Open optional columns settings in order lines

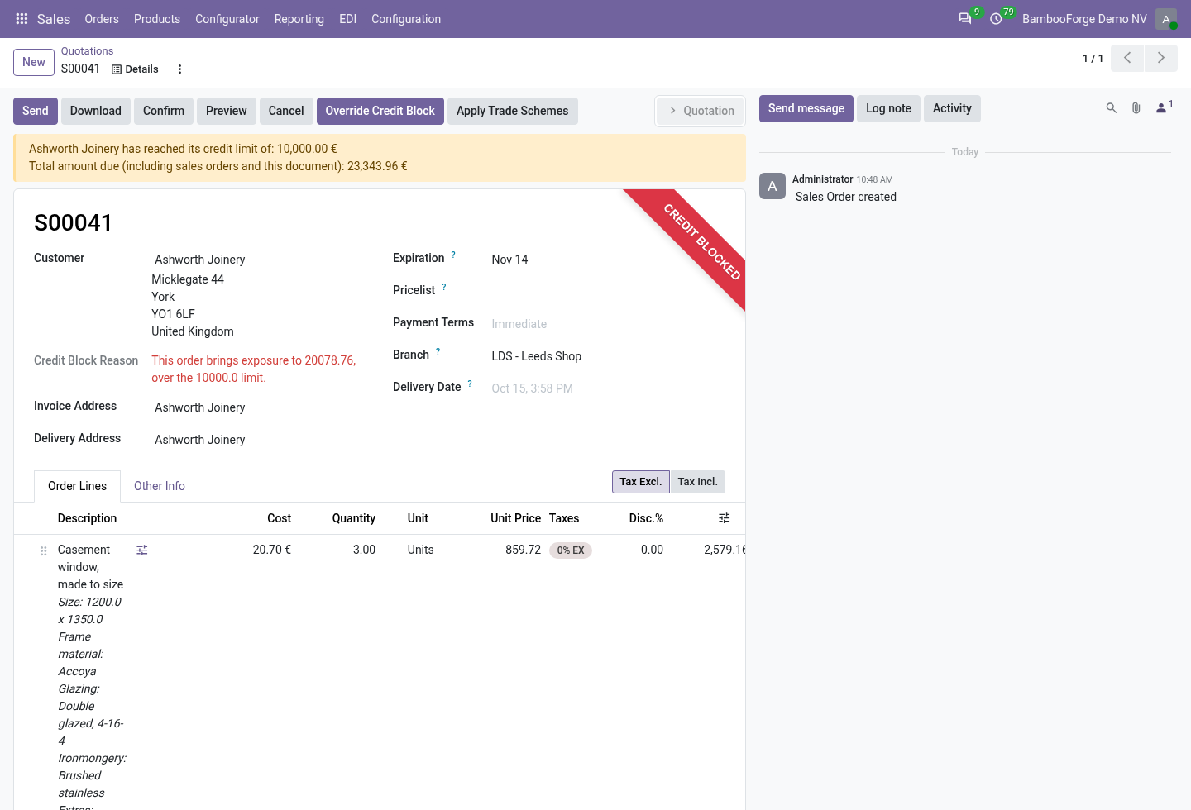click(725, 518)
